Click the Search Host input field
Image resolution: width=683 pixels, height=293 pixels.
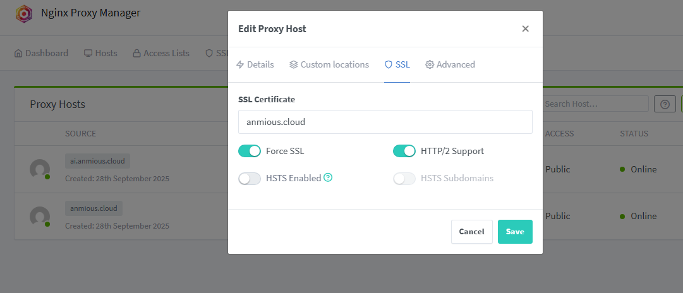tap(595, 104)
